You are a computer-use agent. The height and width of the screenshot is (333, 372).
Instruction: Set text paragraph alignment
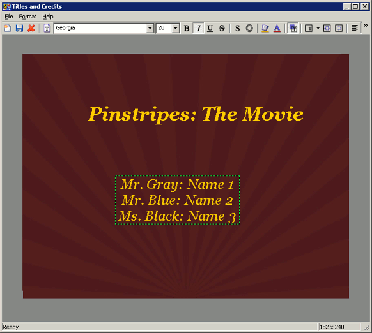[355, 28]
